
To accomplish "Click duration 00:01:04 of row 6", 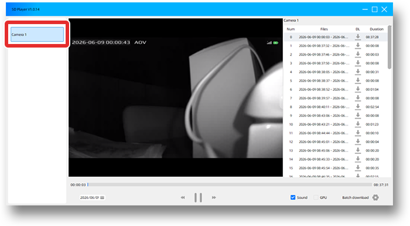I will click(372, 89).
